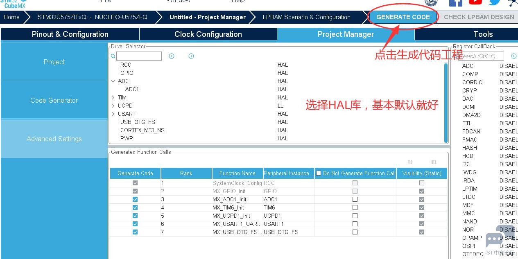The width and height of the screenshot is (518, 259).
Task: Select the Project Manager tab
Action: [346, 34]
